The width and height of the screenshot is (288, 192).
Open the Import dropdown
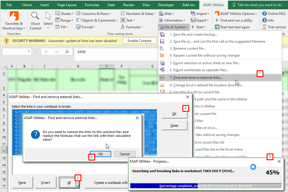coord(200,13)
